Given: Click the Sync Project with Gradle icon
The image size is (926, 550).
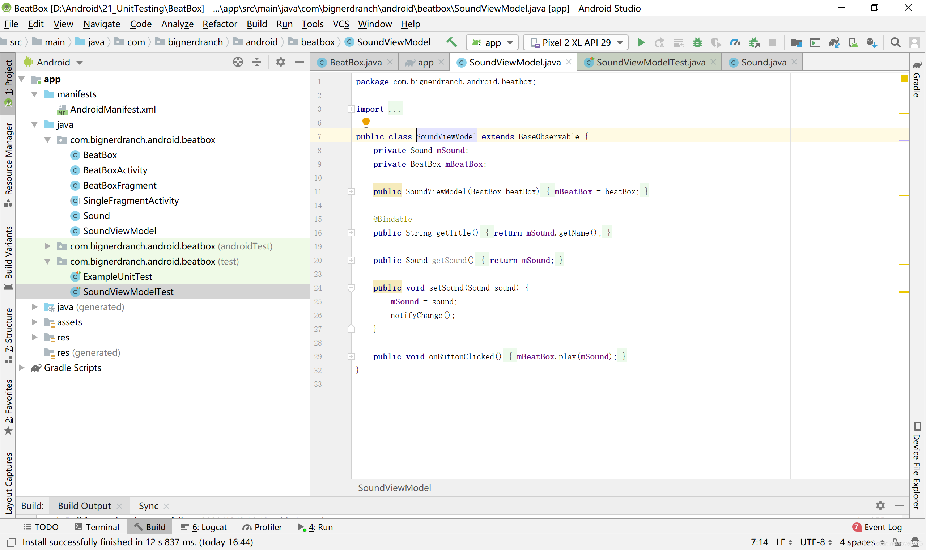Looking at the screenshot, I should tap(834, 43).
